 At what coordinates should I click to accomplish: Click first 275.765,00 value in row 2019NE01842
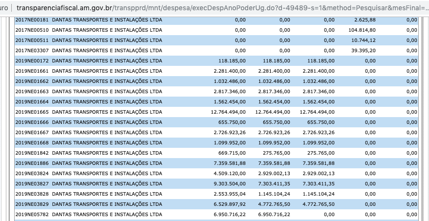point(277,153)
